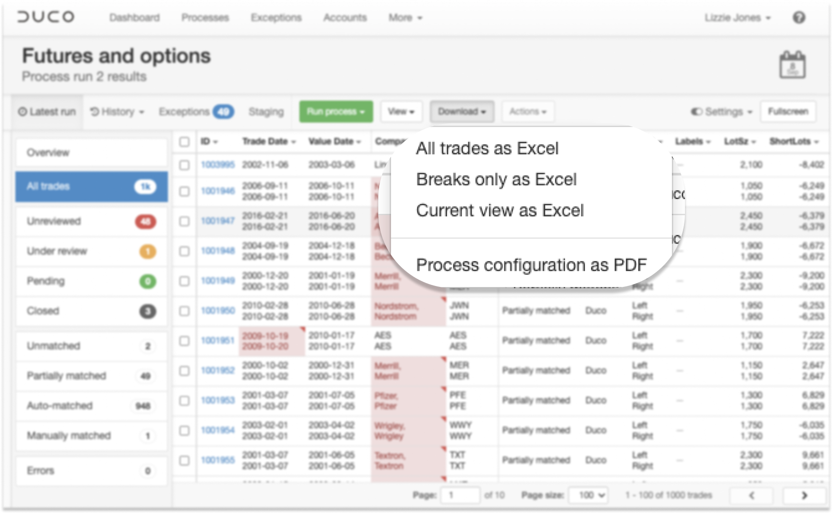Image resolution: width=833 pixels, height=514 pixels.
Task: Select Overview in the sidebar
Action: pos(92,153)
